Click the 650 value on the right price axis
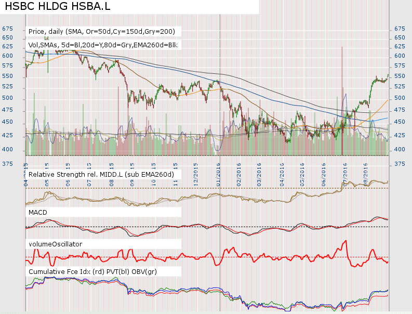Screen dimensions: 412x314 coord(400,37)
